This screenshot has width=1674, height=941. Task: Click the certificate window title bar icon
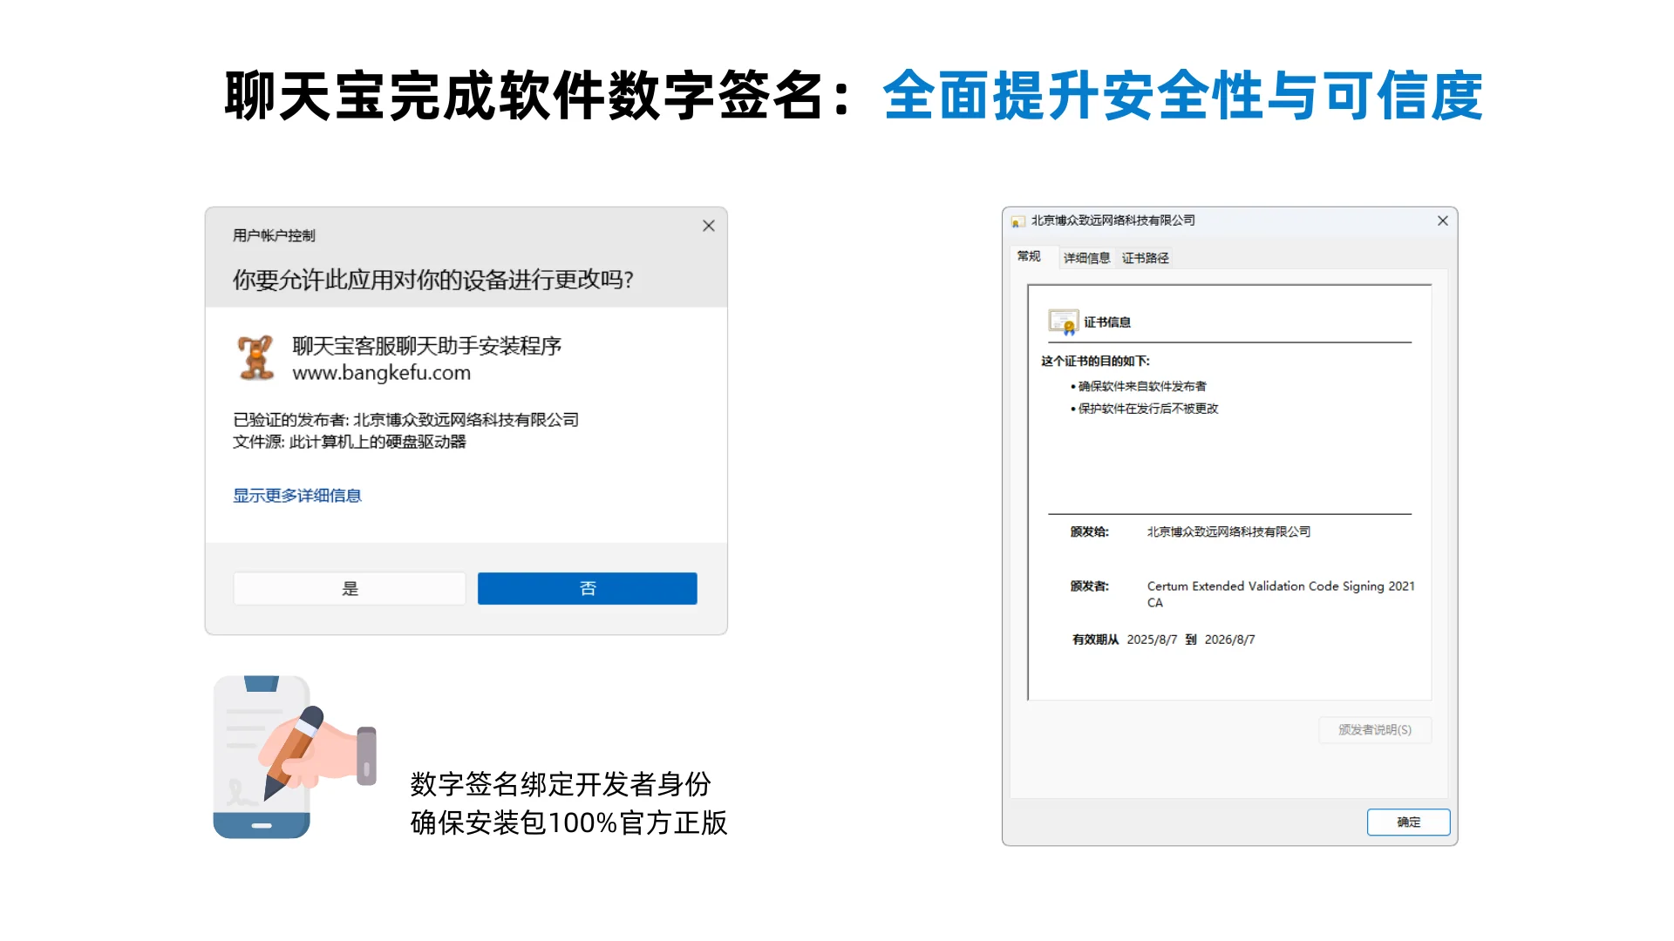click(1017, 221)
